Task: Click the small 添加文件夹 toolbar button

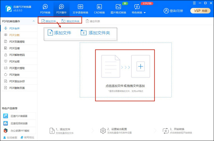Action: [70, 21]
